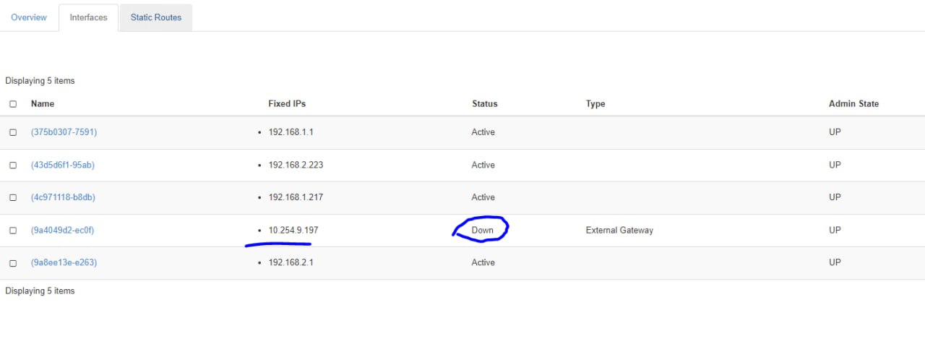Open the (9a4049d2-ec0f) external gateway link

pos(63,231)
